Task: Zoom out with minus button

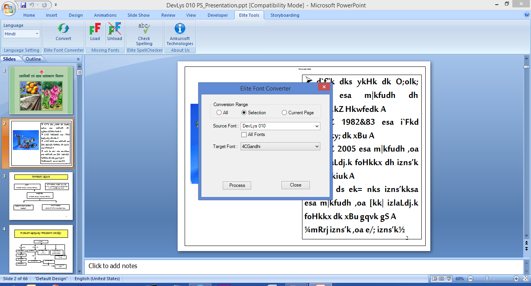Action: click(470, 279)
